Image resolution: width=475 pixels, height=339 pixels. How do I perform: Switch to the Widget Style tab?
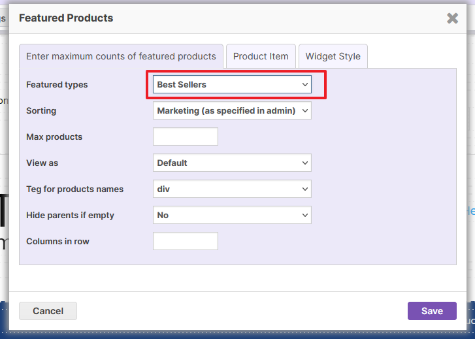point(333,56)
